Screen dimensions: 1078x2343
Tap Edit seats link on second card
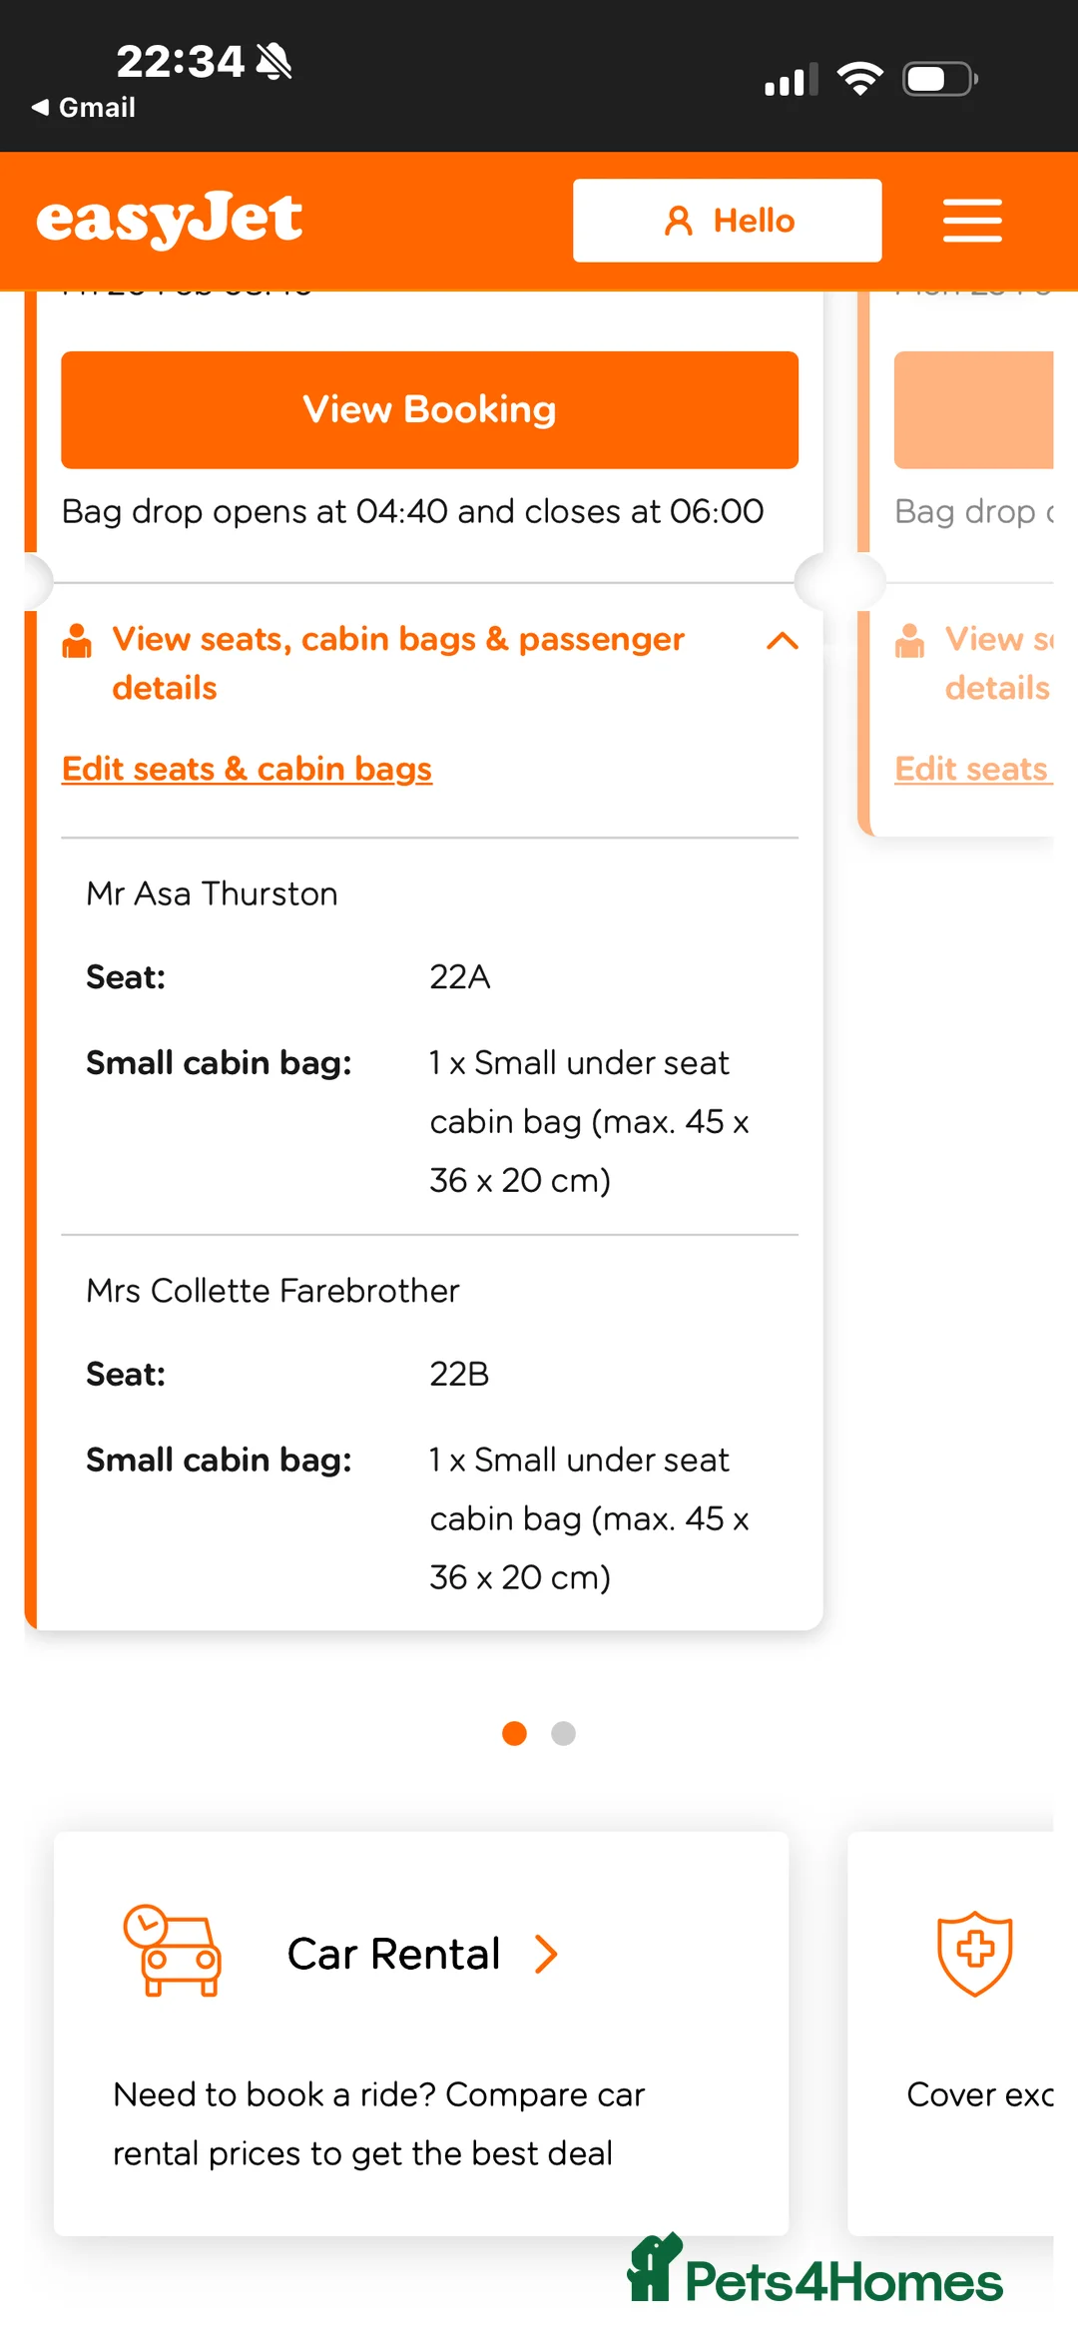971,769
